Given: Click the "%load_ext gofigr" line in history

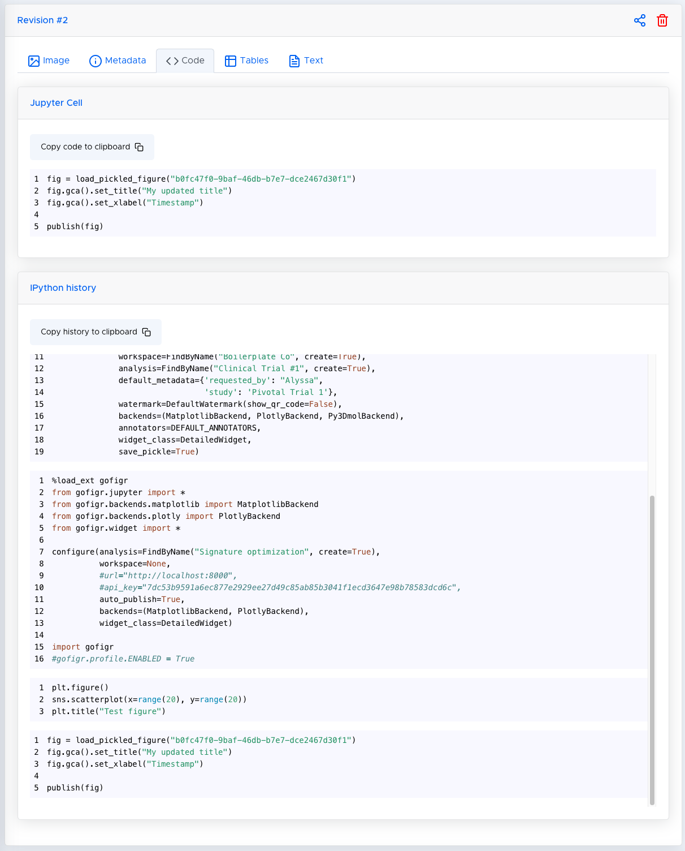Looking at the screenshot, I should (x=89, y=480).
